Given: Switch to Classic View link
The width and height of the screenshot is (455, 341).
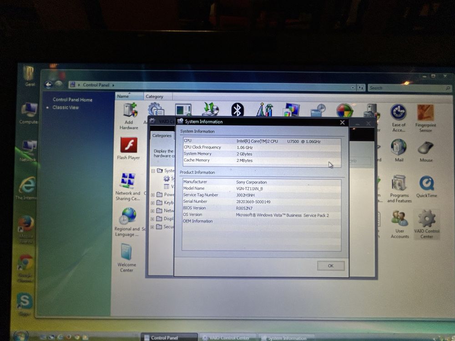Looking at the screenshot, I should pyautogui.click(x=66, y=107).
